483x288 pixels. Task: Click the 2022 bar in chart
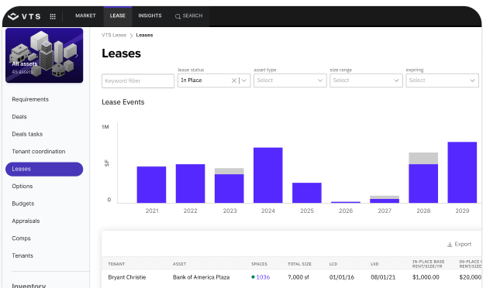[x=191, y=183]
